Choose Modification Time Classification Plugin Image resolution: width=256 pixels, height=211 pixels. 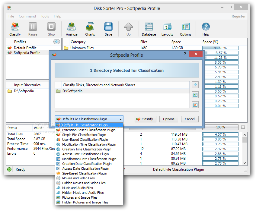[x=89, y=144]
